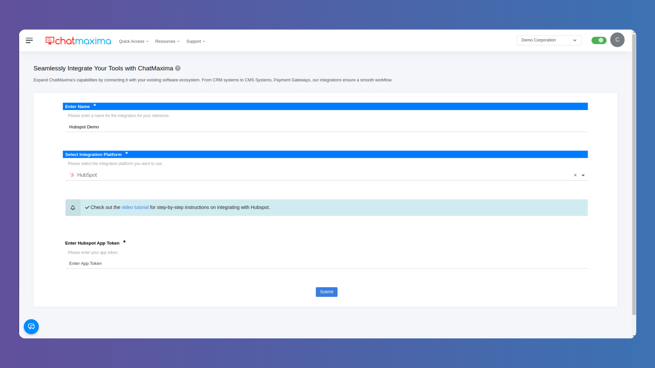Open the Demo Corporation workspace dropdown
The height and width of the screenshot is (368, 655).
pos(549,40)
